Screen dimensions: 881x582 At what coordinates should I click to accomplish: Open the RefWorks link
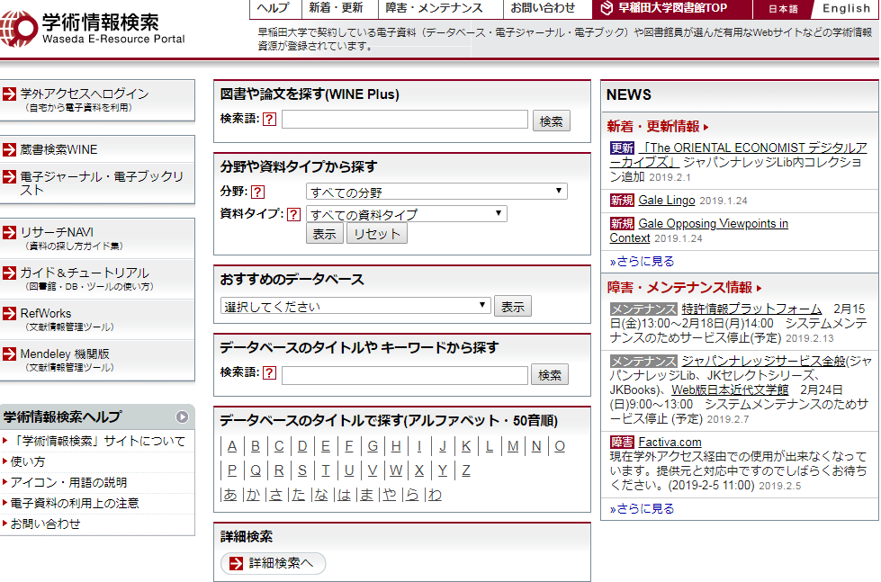[46, 313]
